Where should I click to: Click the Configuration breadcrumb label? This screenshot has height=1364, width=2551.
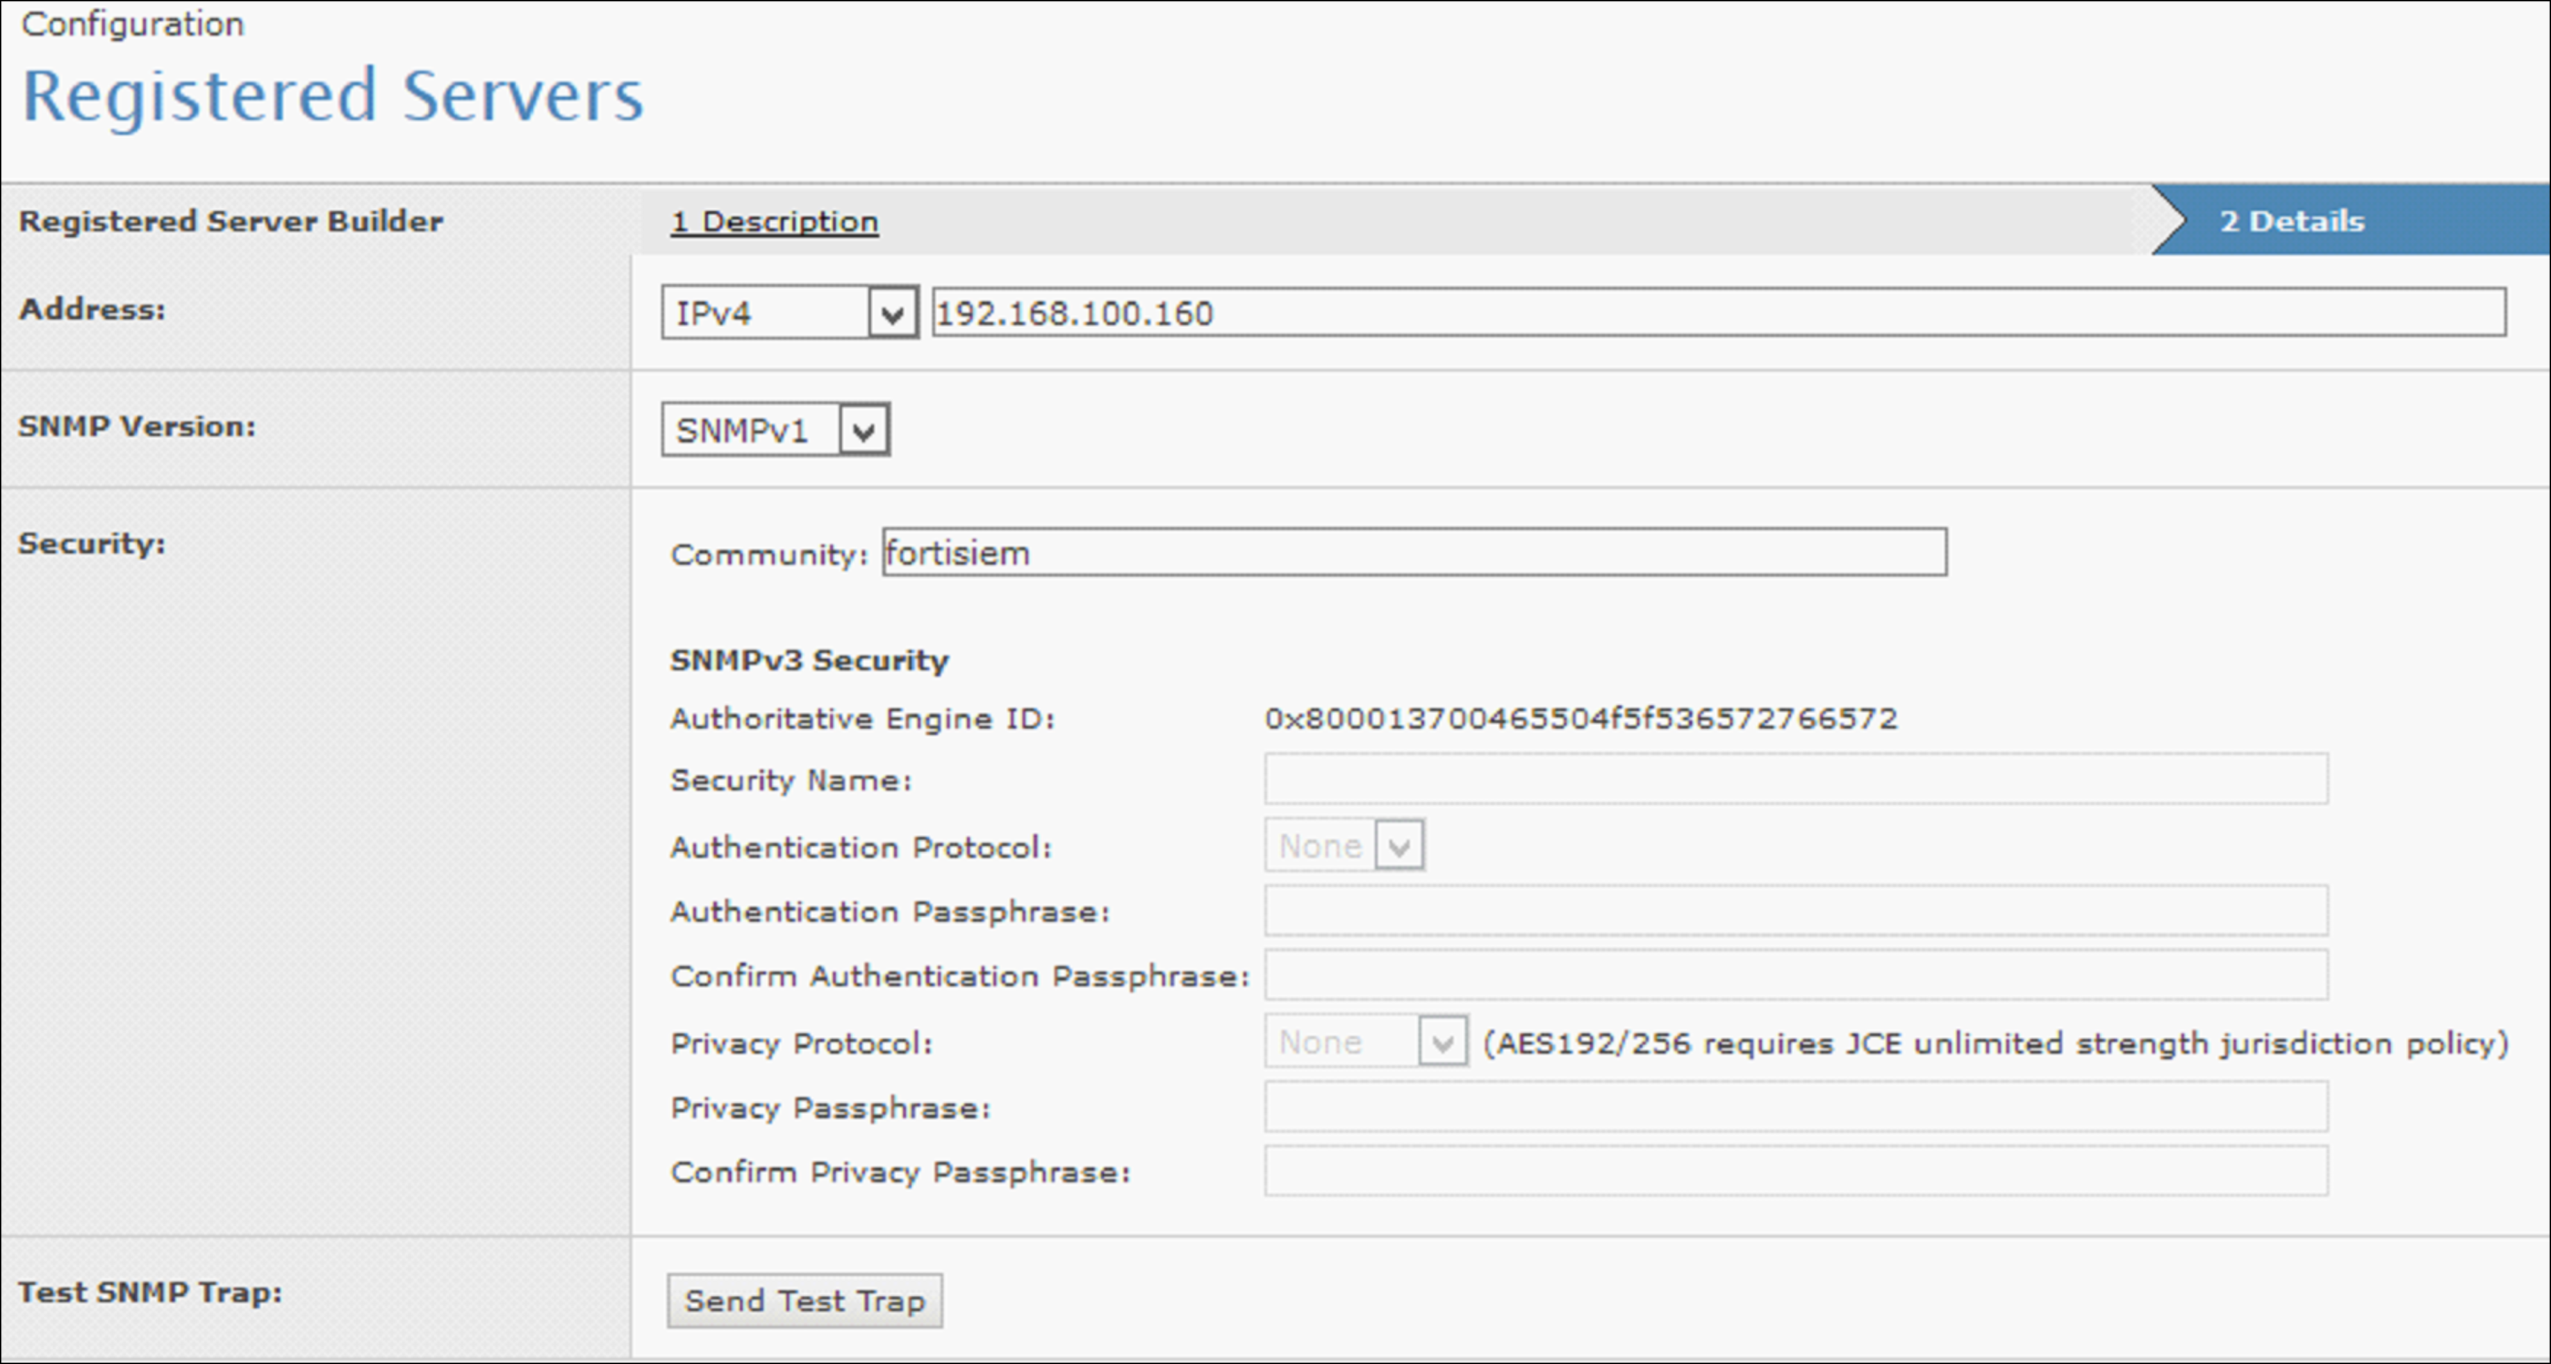[x=133, y=23]
